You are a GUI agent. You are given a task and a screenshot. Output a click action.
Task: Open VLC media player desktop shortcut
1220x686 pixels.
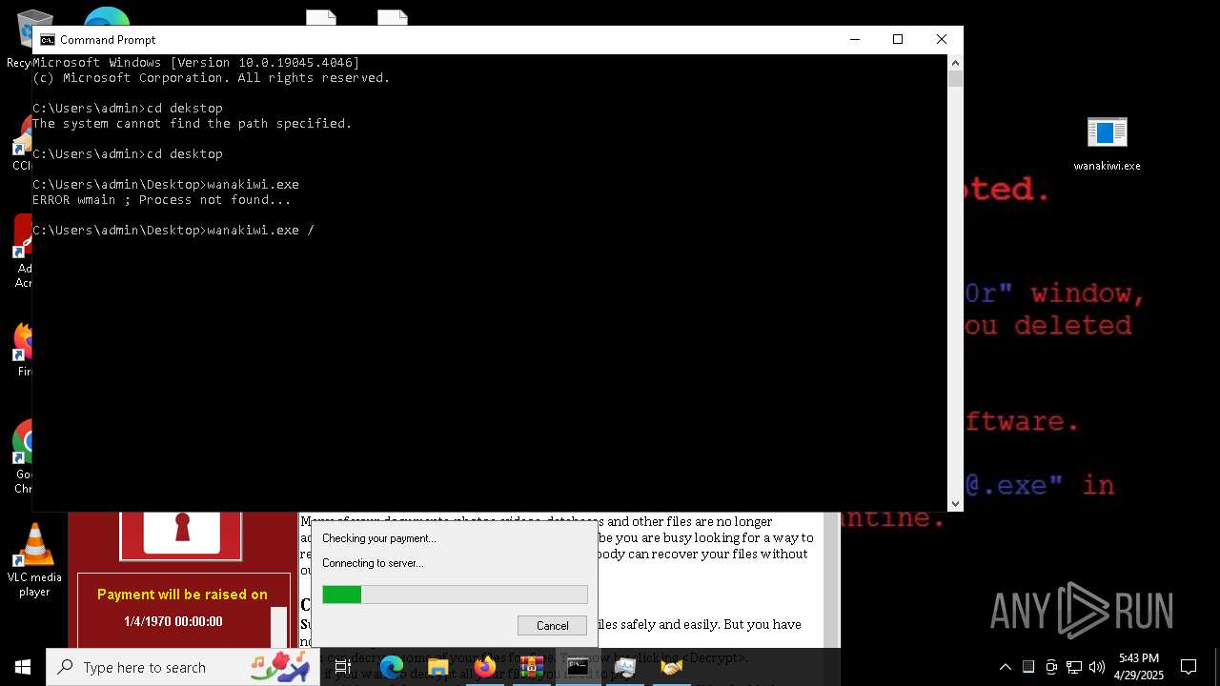tap(34, 560)
